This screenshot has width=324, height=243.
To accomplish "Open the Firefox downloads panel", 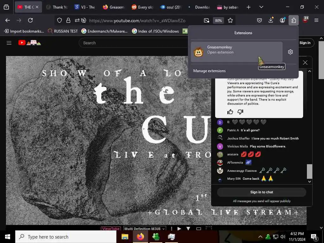I will point(271,20).
